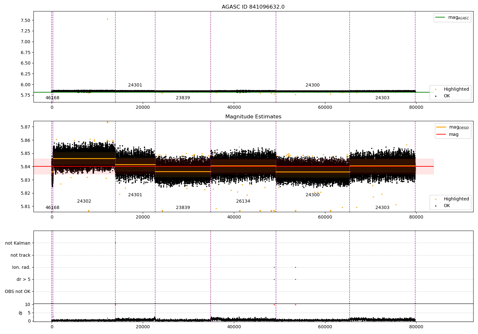Click red line sample beside "mag" legend entry
The height and width of the screenshot is (334, 478).
441,135
